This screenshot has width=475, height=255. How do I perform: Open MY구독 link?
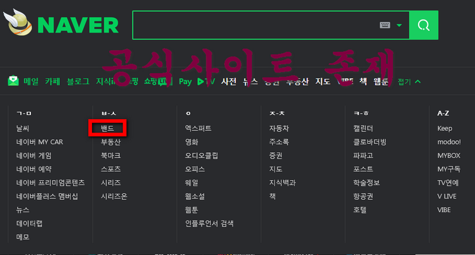[449, 169]
